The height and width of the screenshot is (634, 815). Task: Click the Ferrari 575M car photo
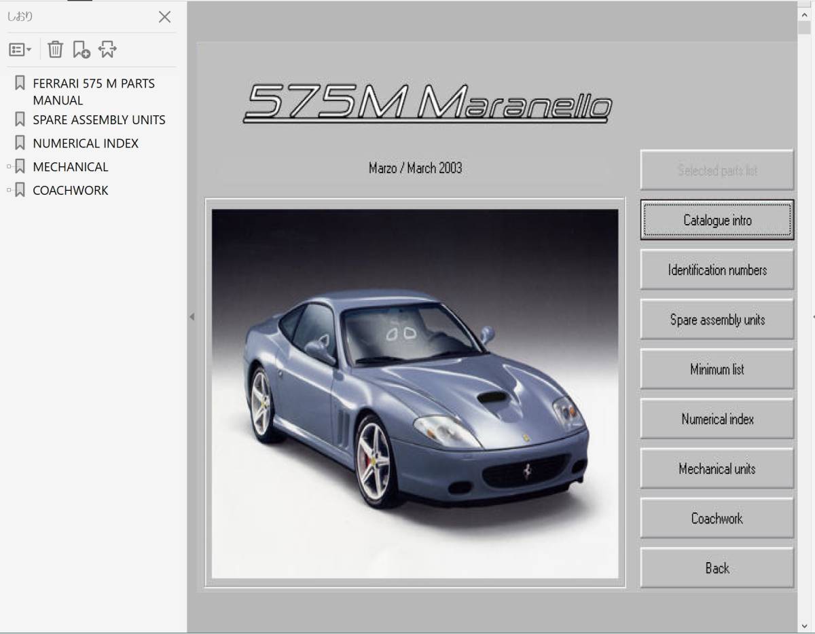415,394
